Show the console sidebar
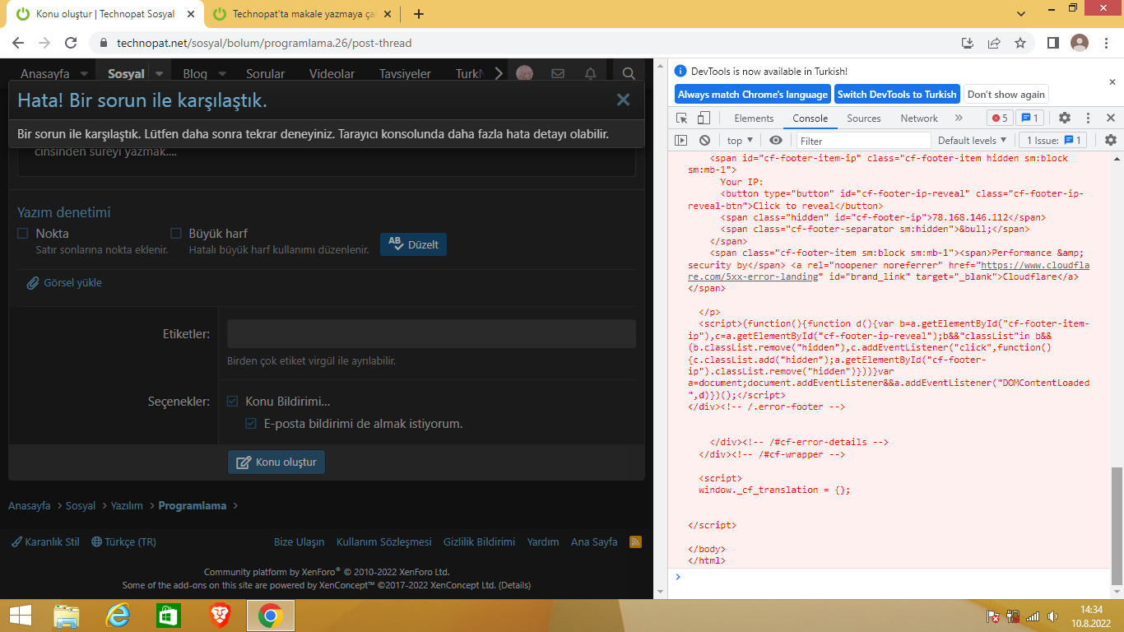The height and width of the screenshot is (632, 1124). pos(681,141)
